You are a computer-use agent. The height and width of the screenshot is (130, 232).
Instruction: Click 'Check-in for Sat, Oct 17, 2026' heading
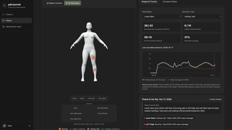pyautogui.click(x=157, y=99)
